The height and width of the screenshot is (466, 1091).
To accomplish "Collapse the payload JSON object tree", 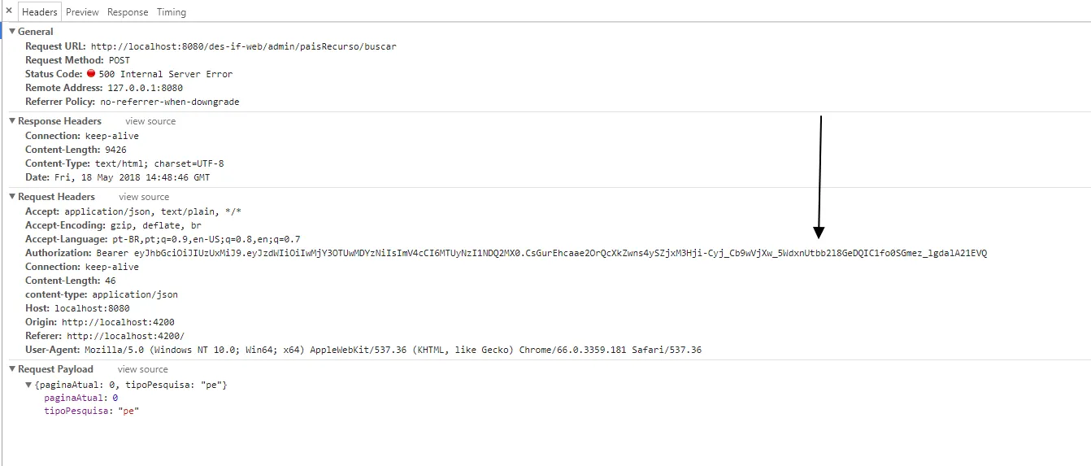I will 30,384.
